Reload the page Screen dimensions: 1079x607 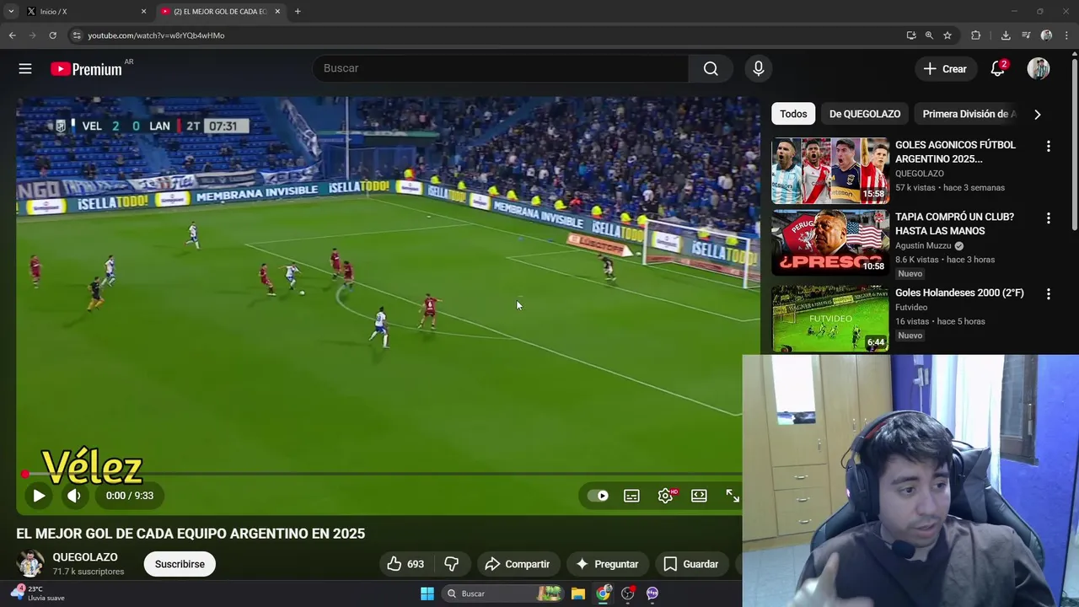click(x=52, y=35)
